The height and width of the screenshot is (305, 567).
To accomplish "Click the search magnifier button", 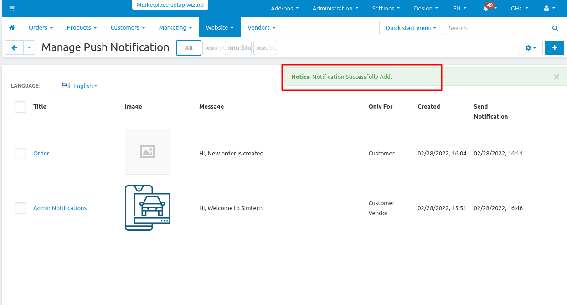I will click(x=555, y=28).
